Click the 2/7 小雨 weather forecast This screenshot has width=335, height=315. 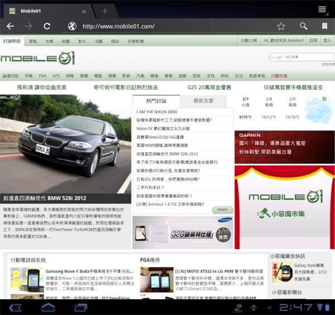coord(246,108)
